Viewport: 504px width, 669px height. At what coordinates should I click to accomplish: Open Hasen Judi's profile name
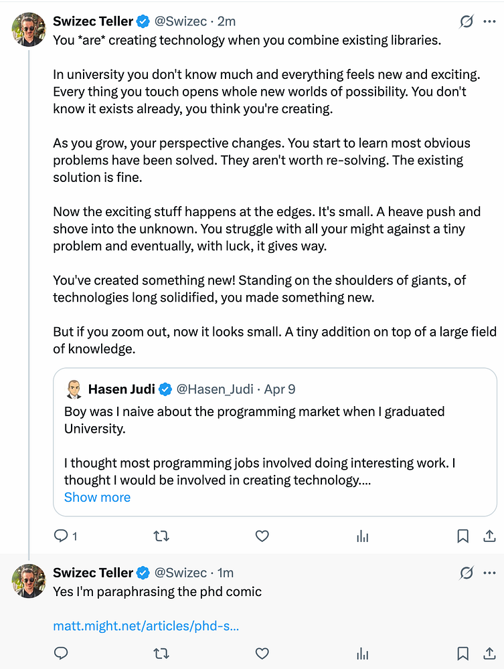(x=122, y=389)
